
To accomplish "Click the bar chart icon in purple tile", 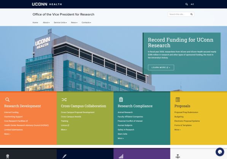I will click(121, 156).
